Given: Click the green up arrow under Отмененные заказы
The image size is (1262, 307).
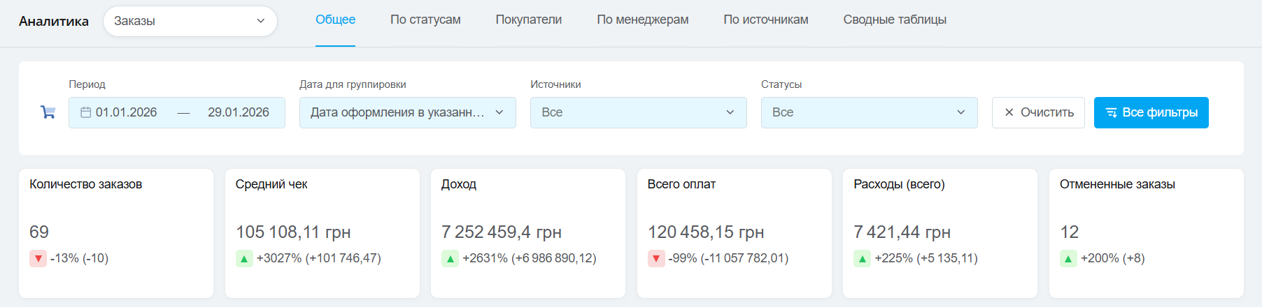Looking at the screenshot, I should pos(1068,259).
